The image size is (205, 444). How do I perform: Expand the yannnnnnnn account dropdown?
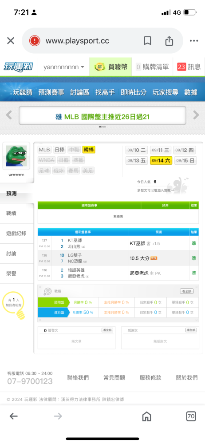[x=64, y=67]
